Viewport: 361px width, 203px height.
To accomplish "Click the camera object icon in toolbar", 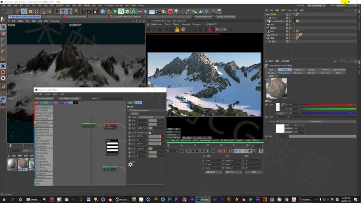I will point(158,11).
